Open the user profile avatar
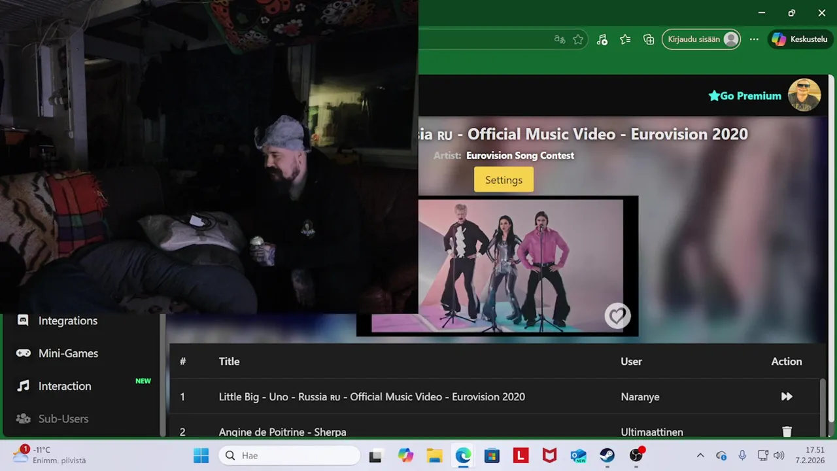 pos(804,95)
